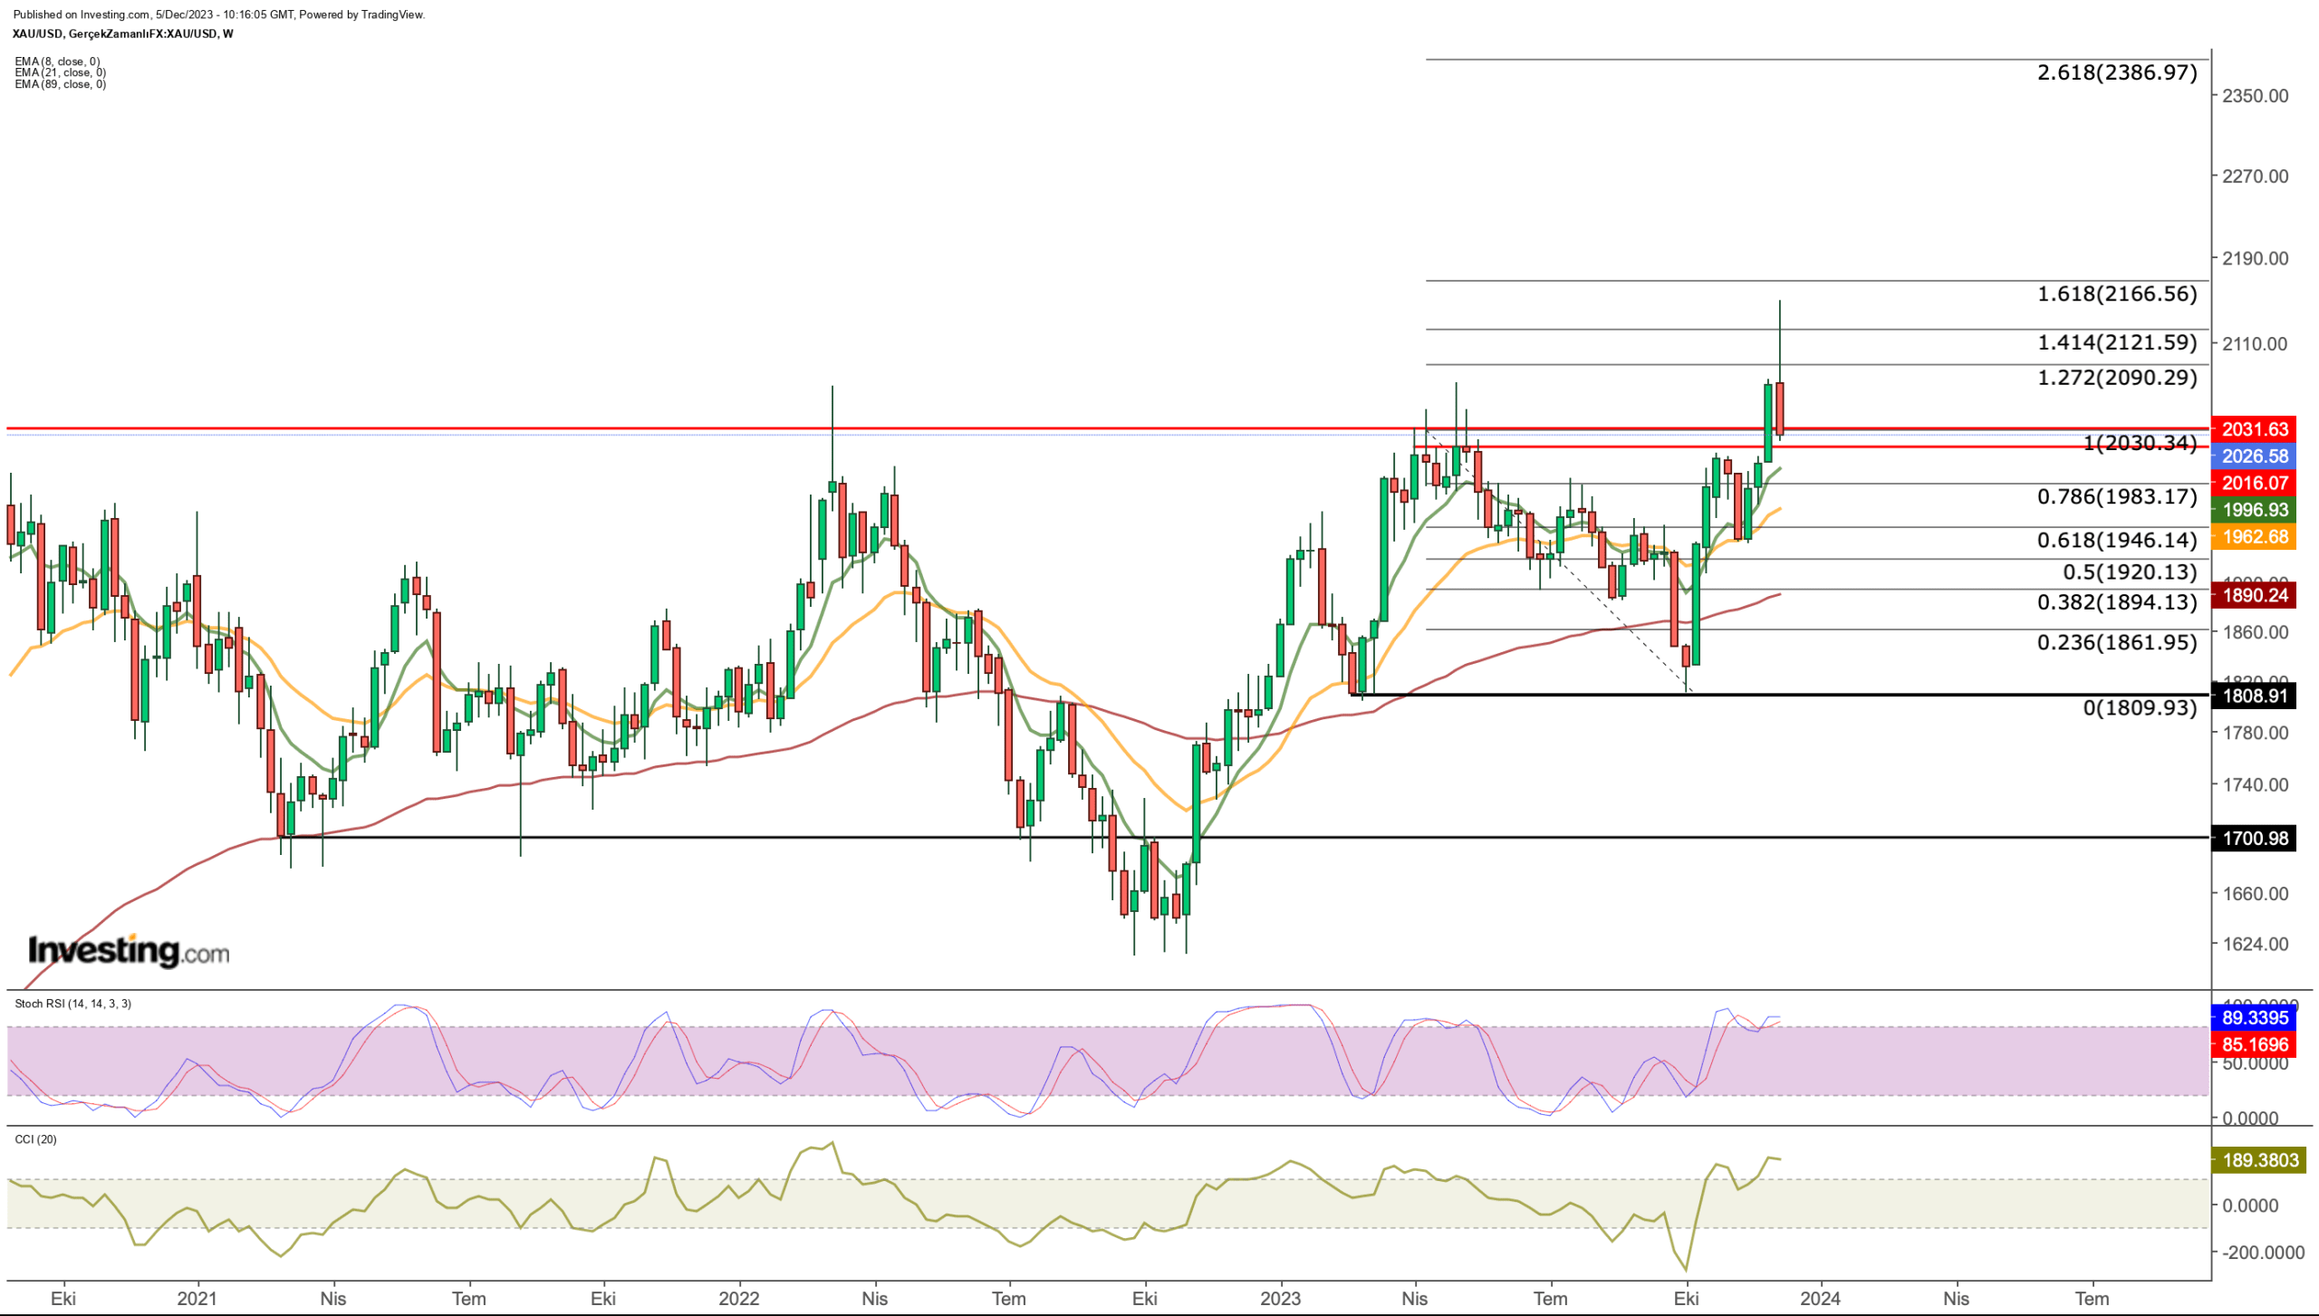Image resolution: width=2319 pixels, height=1316 pixels.
Task: Click the 'EMA (89, close, 0)' indicator label
Action: (60, 84)
